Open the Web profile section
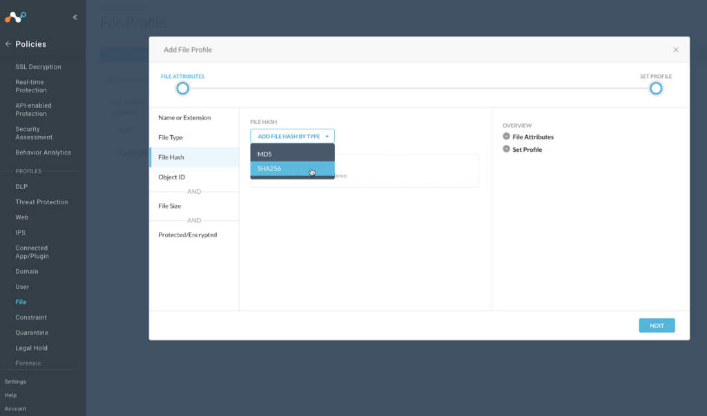The width and height of the screenshot is (707, 416). click(21, 217)
